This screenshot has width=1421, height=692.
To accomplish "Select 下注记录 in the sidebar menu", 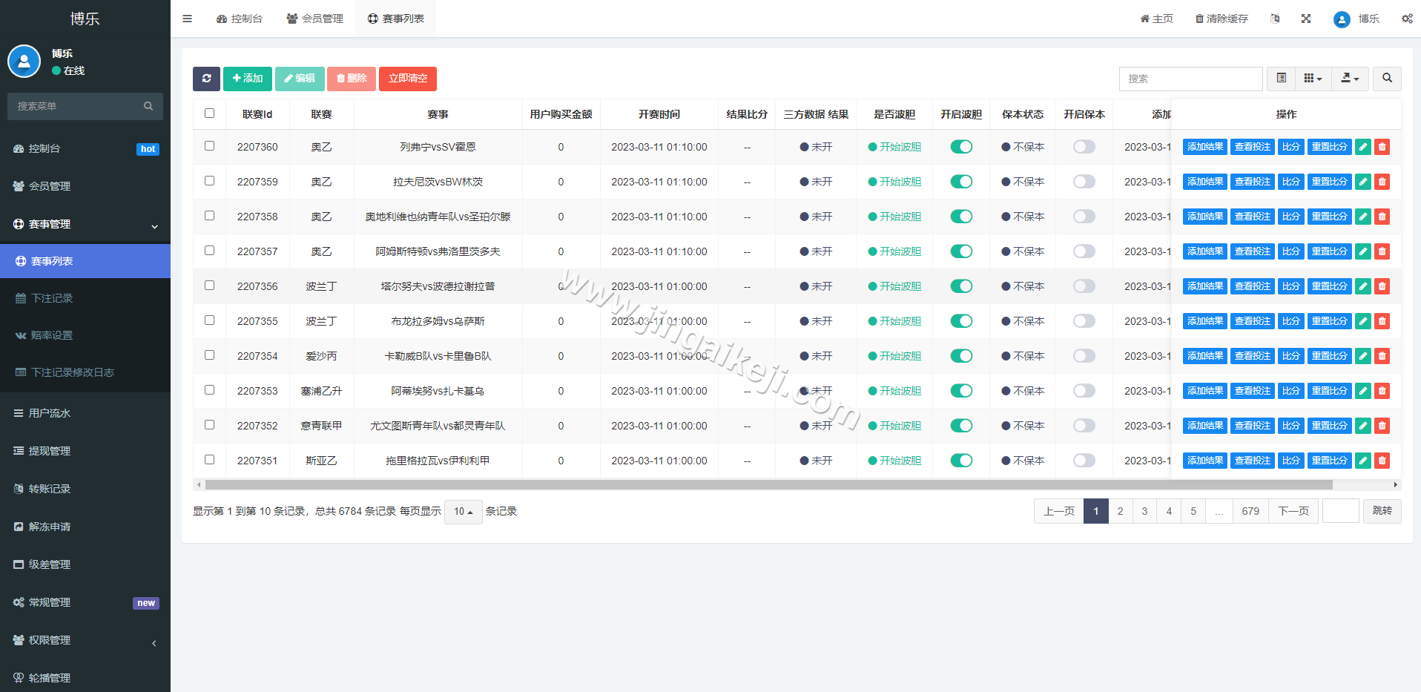I will coord(52,298).
